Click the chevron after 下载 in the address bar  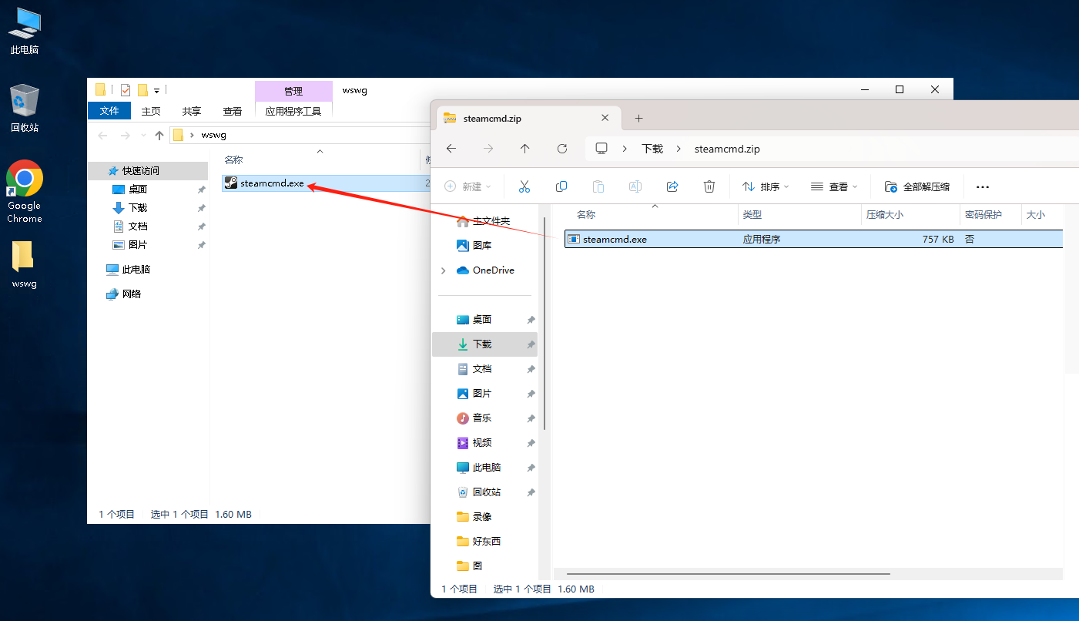point(679,149)
